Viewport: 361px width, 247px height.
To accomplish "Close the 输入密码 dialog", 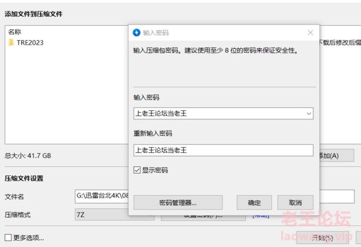I will tap(310, 33).
